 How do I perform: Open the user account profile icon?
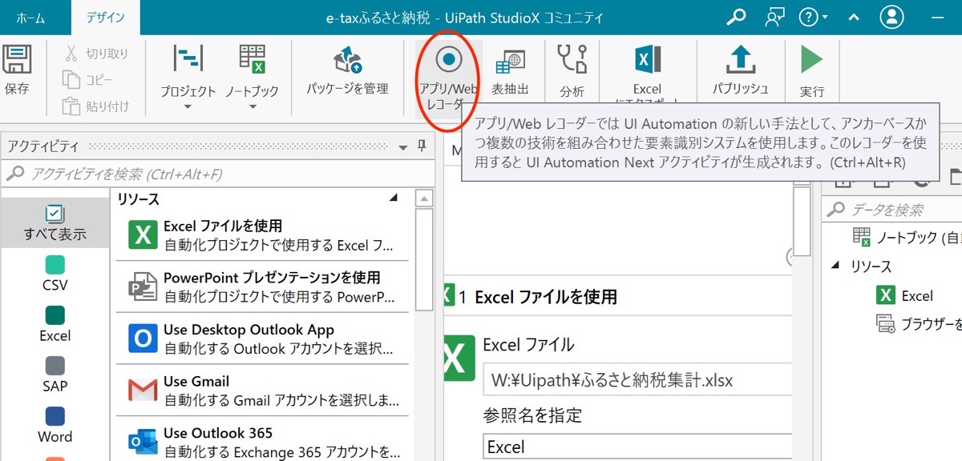pos(891,17)
